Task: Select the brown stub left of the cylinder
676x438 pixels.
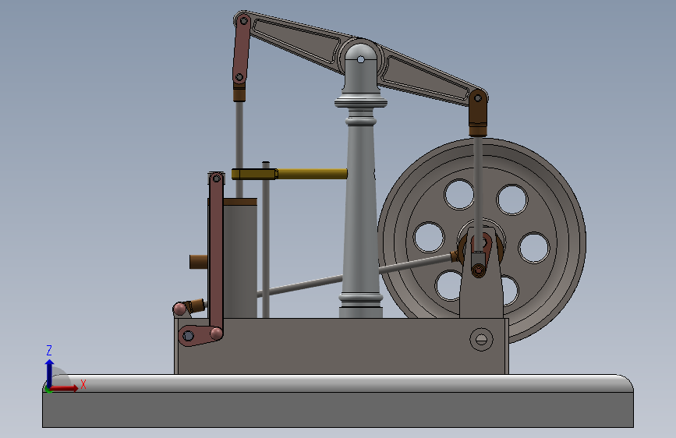Action: tap(199, 262)
